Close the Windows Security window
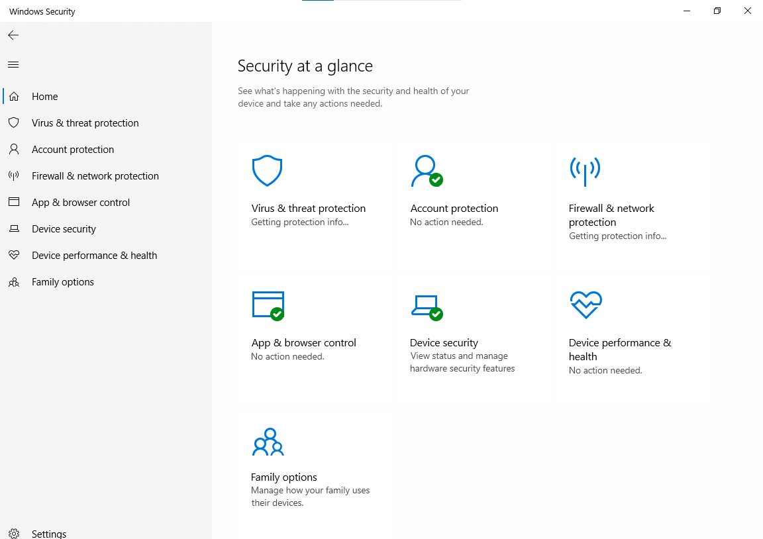 click(747, 11)
